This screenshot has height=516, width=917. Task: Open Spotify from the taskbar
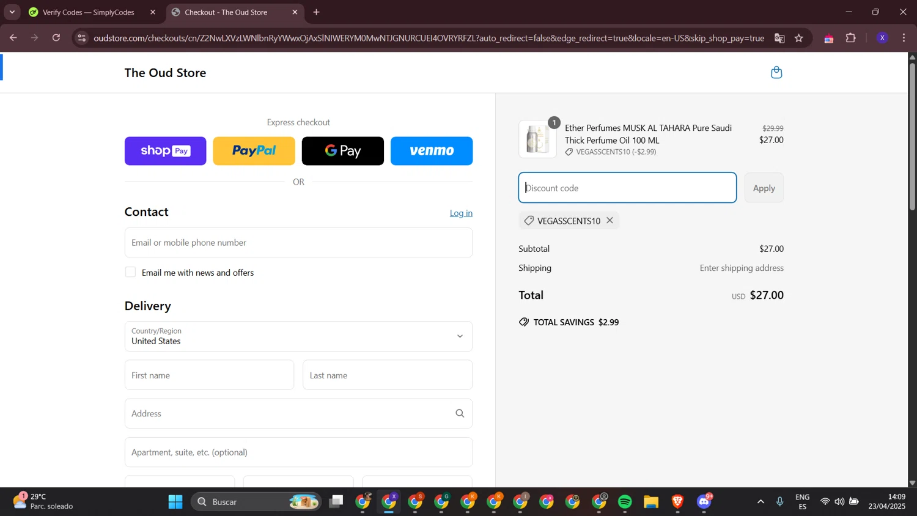point(625,502)
